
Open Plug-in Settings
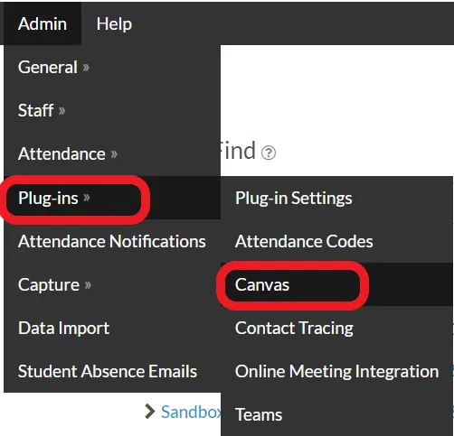[336, 198]
